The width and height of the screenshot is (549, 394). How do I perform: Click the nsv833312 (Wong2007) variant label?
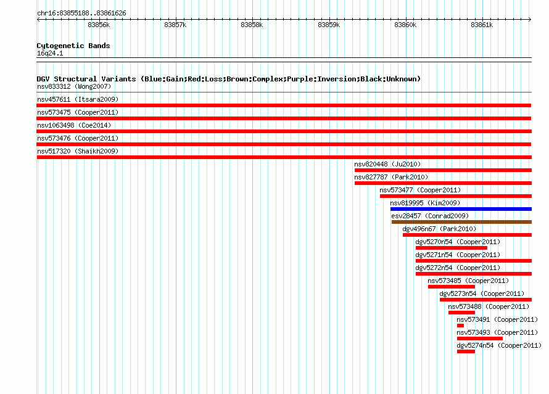[x=74, y=86]
